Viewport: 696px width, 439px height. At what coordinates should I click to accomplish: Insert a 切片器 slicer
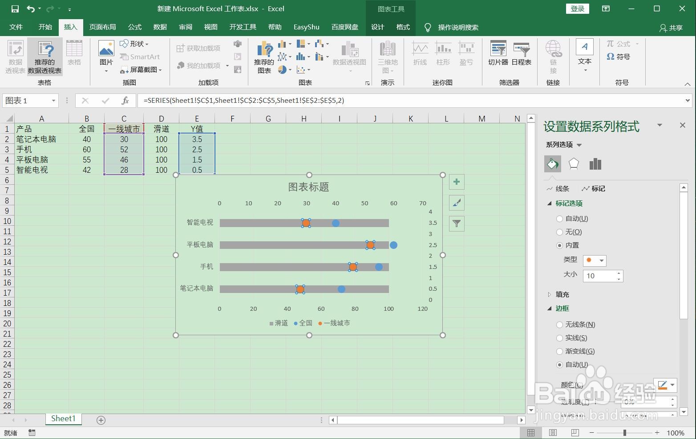tap(498, 54)
